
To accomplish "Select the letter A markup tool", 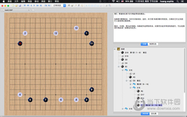I will pyautogui.click(x=86, y=6).
